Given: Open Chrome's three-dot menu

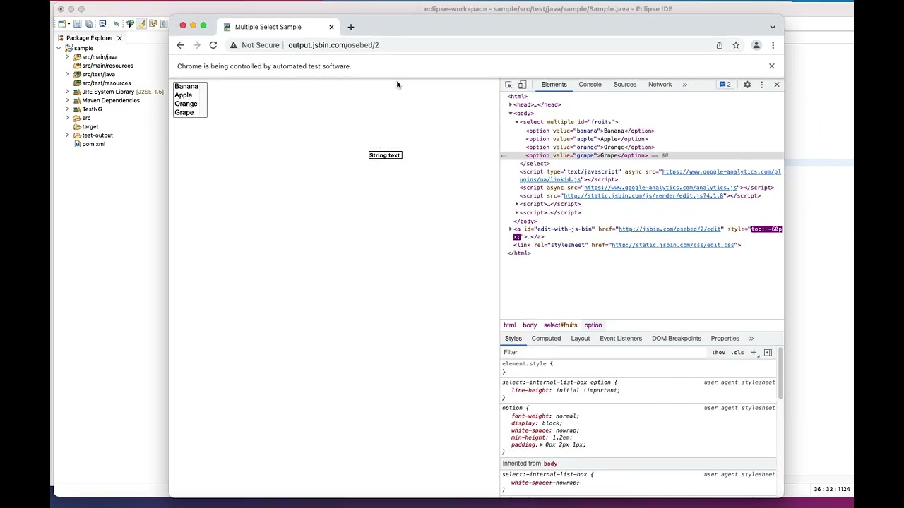Looking at the screenshot, I should click(773, 45).
